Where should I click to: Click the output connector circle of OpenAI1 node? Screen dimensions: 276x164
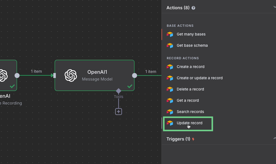[x=134, y=75]
